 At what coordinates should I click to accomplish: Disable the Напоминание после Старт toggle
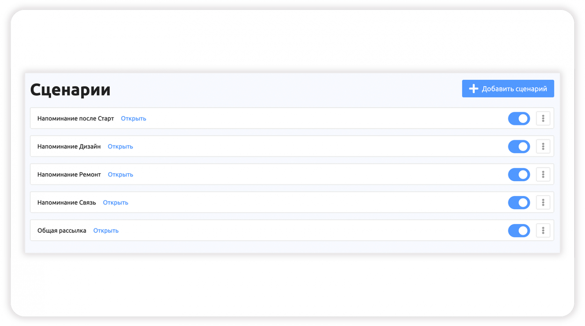519,118
